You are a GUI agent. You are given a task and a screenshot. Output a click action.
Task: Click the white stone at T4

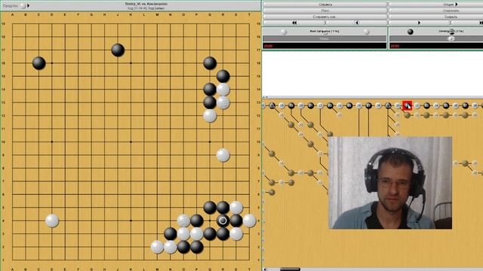click(x=249, y=221)
